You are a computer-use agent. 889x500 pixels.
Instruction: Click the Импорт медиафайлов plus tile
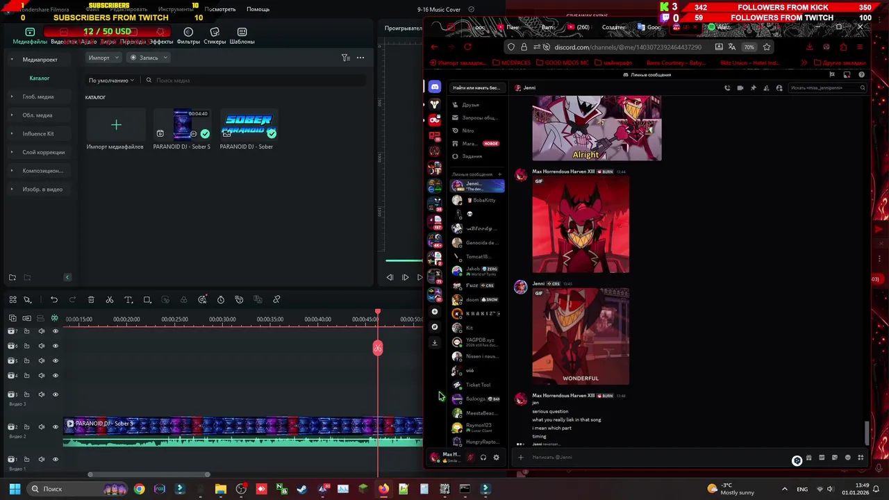point(116,125)
